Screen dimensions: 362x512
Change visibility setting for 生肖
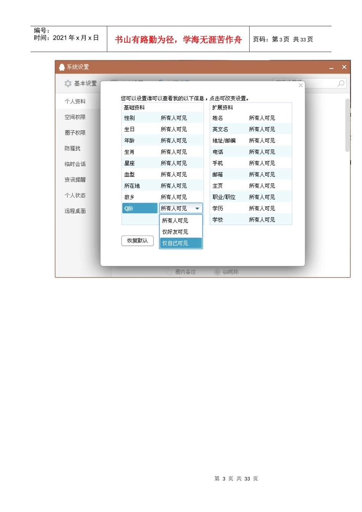click(x=174, y=152)
